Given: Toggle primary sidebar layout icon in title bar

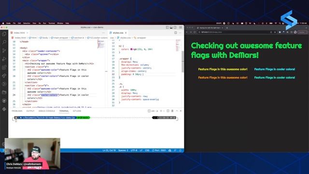Looking at the screenshot, I should tap(168, 28).
